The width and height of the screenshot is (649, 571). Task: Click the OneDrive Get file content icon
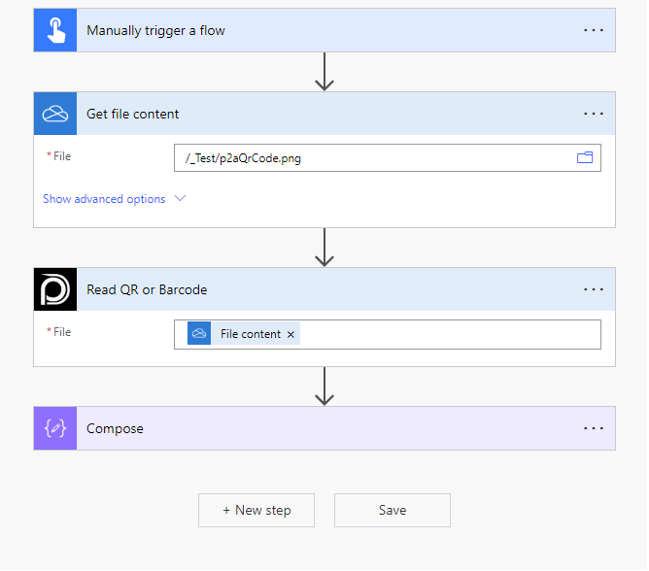pos(55,114)
